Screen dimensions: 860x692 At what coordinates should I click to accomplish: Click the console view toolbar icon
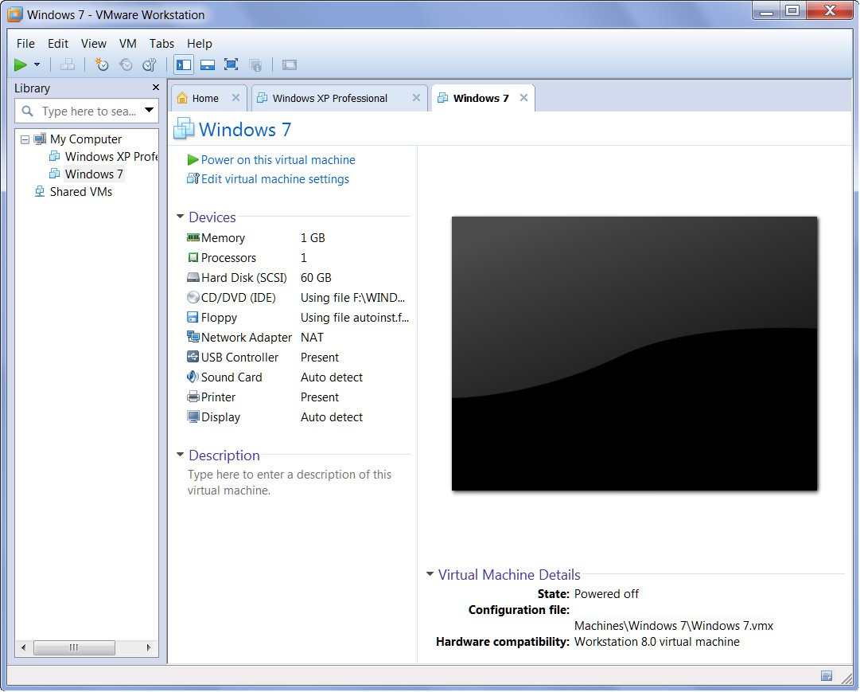(290, 65)
